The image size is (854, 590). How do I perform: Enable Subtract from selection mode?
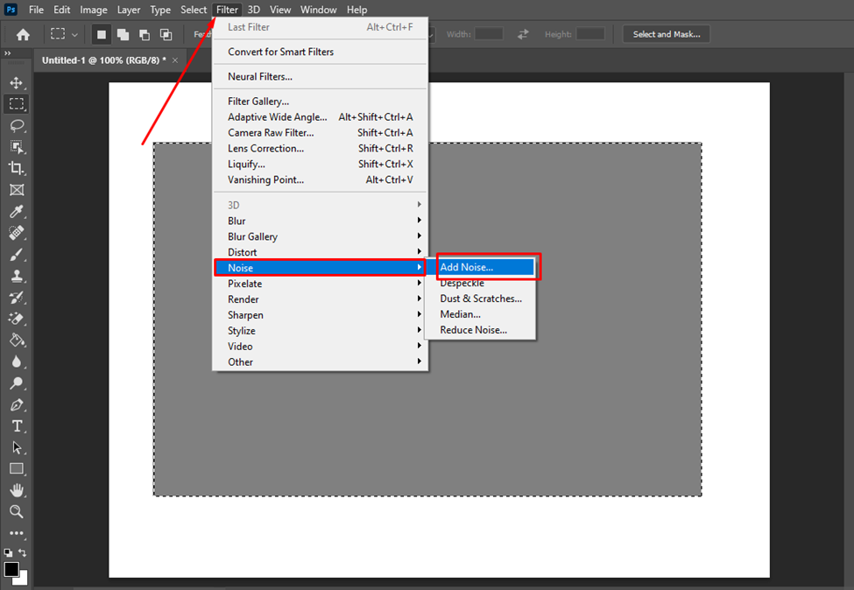click(145, 34)
